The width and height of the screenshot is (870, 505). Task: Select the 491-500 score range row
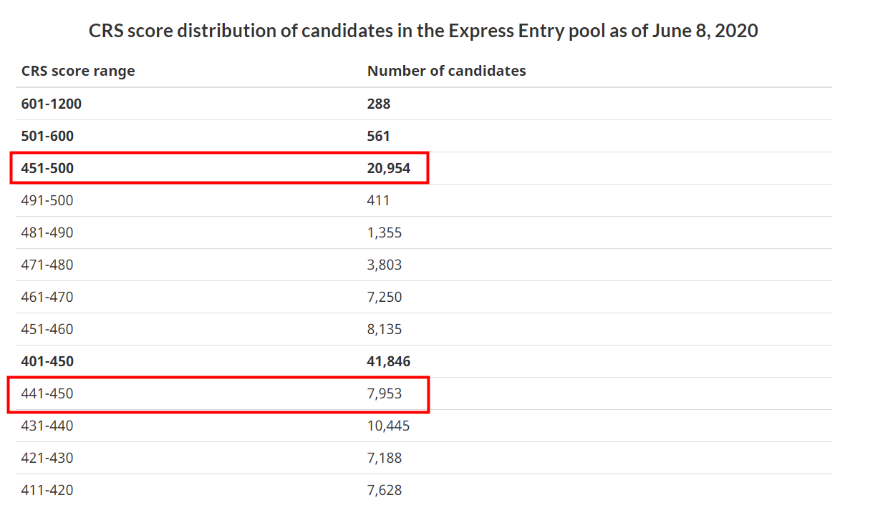pos(47,200)
